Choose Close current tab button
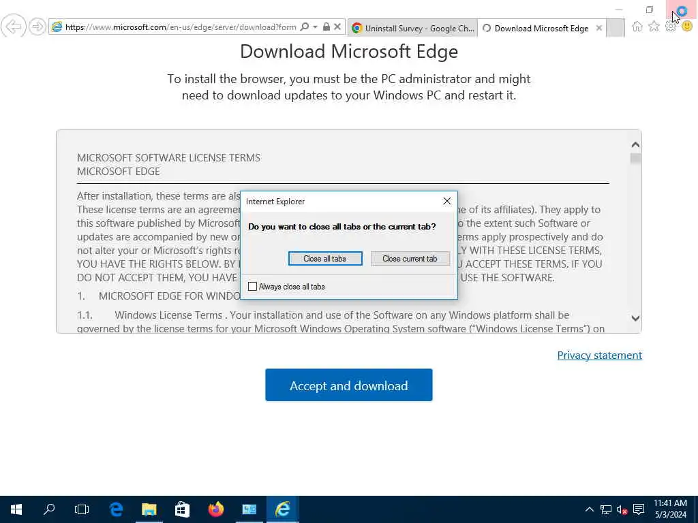The width and height of the screenshot is (698, 523). [x=410, y=258]
